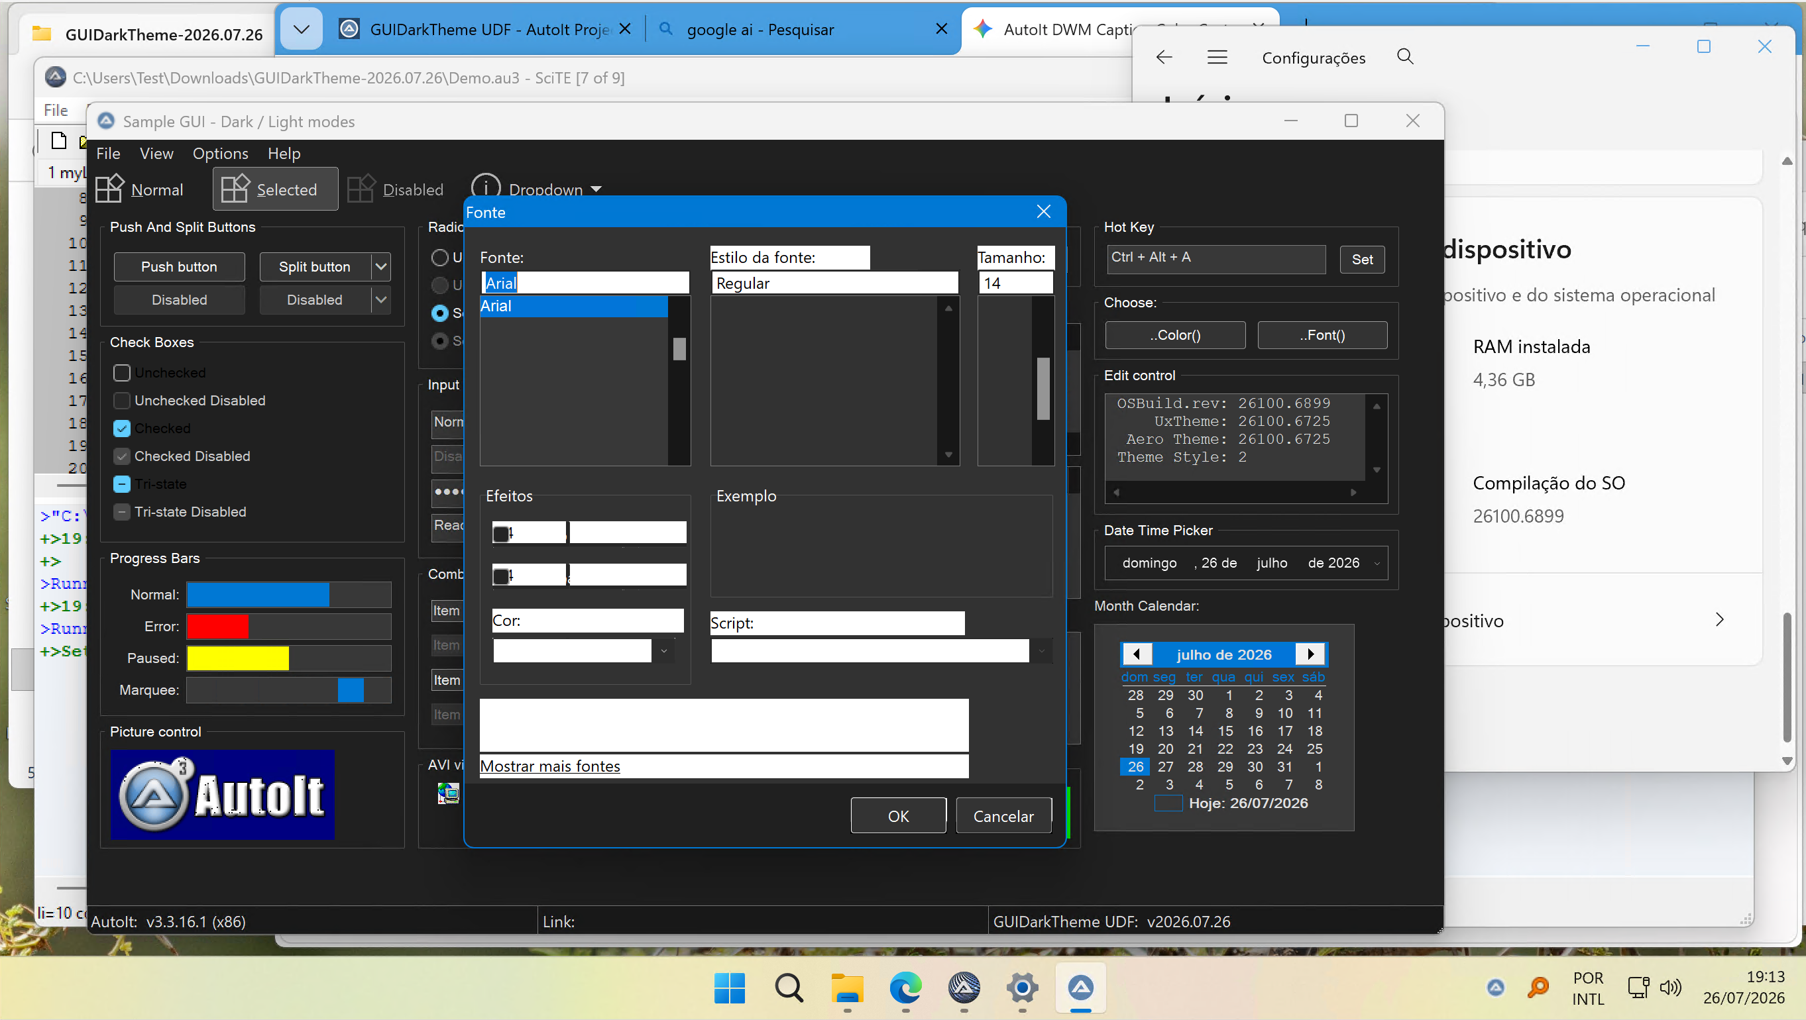Close the Fonte dialog with X
This screenshot has height=1020, width=1806.
[x=1043, y=211]
